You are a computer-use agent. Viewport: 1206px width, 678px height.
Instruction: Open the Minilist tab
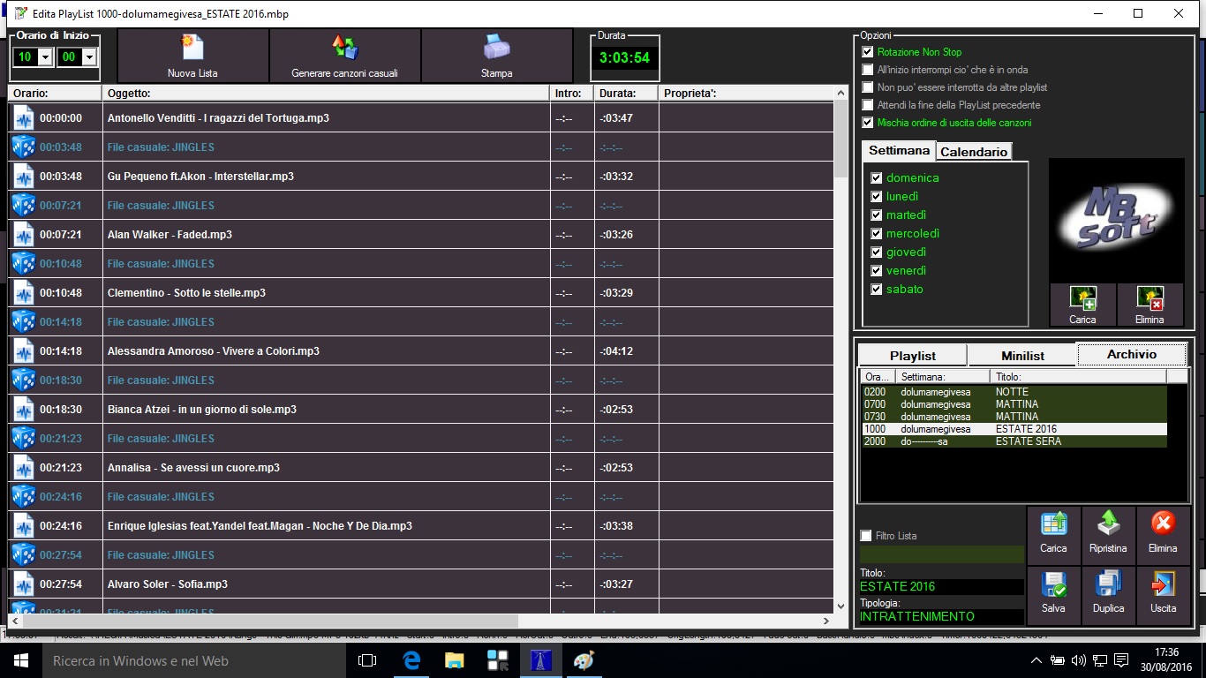point(1022,356)
